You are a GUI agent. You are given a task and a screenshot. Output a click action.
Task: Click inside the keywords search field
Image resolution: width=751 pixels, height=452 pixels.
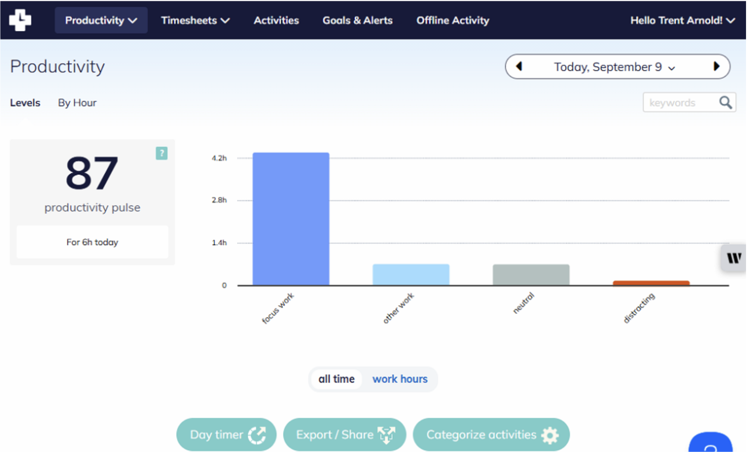click(676, 102)
